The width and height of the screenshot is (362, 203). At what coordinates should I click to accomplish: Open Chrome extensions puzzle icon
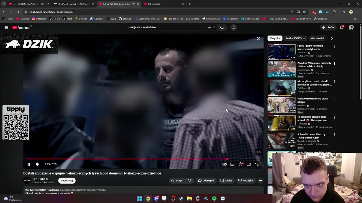click(x=334, y=12)
